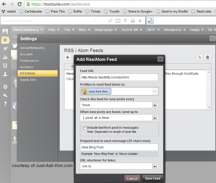Switch to the TSA tab
This screenshot has height=183, width=216.
67,30
